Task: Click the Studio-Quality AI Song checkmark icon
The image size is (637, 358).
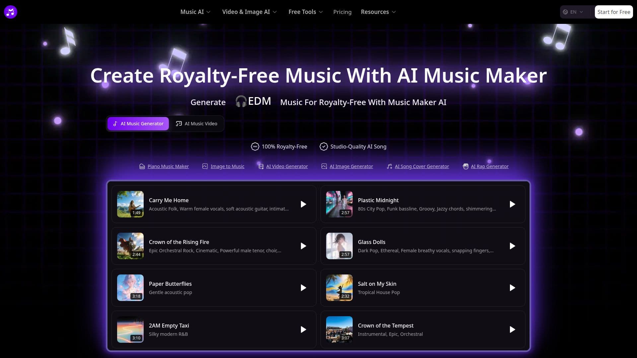Action: [x=323, y=147]
